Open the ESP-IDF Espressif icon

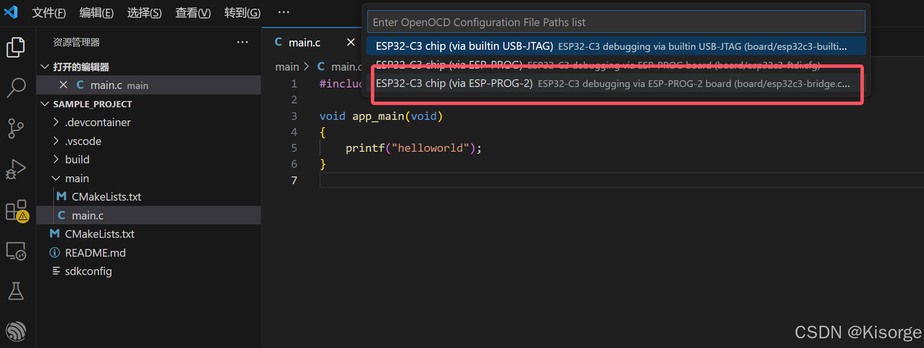click(16, 332)
